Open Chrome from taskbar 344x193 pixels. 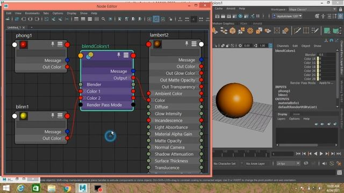pyautogui.click(x=67, y=188)
